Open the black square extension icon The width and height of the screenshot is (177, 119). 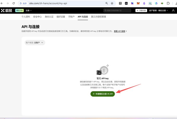coord(126,3)
